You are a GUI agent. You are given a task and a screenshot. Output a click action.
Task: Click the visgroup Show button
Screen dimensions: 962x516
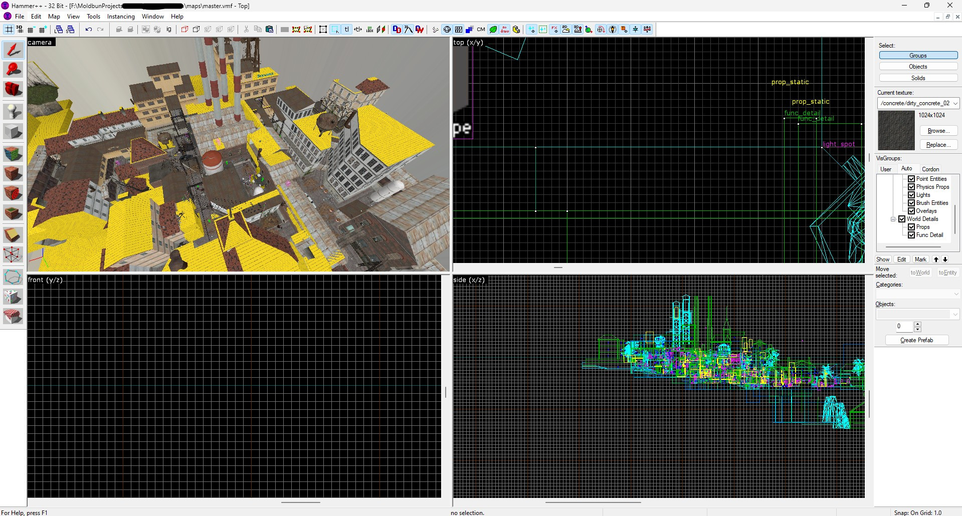[883, 260]
